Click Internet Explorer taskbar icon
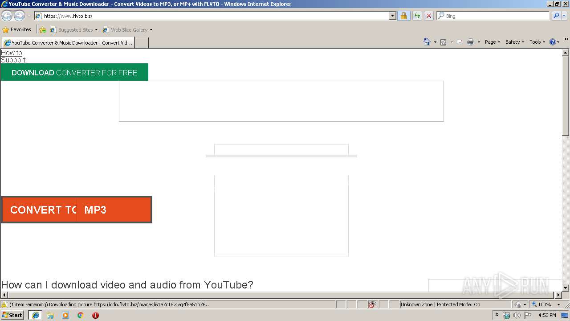The width and height of the screenshot is (570, 321). 36,315
